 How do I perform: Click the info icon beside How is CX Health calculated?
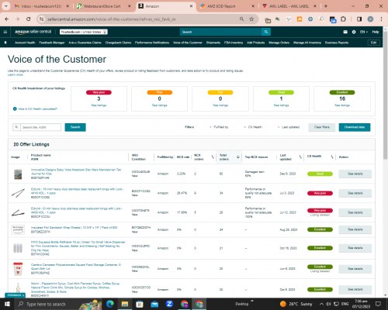15,108
